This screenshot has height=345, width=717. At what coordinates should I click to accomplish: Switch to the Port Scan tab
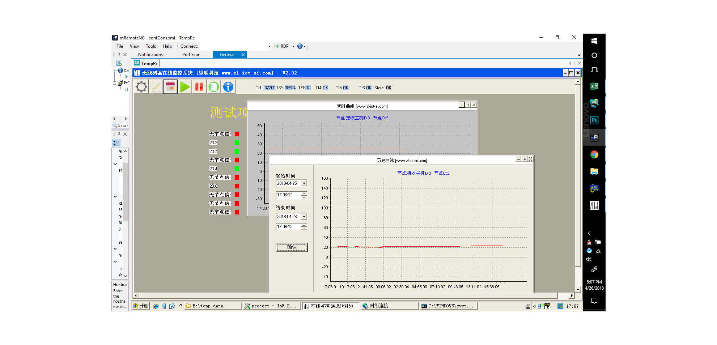point(191,55)
